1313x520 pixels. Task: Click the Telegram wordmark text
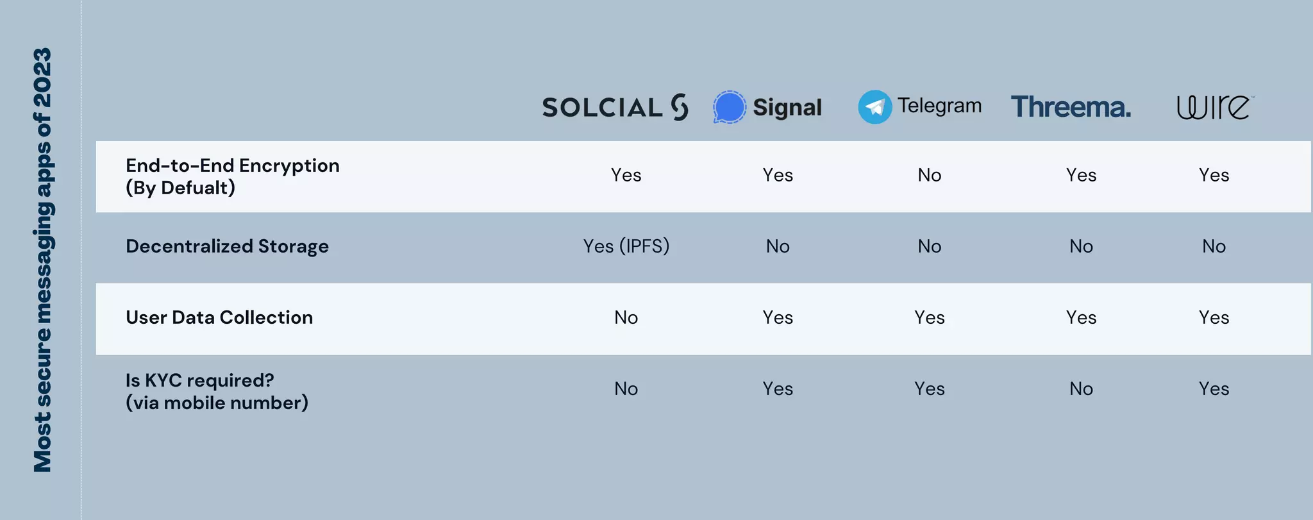[939, 106]
